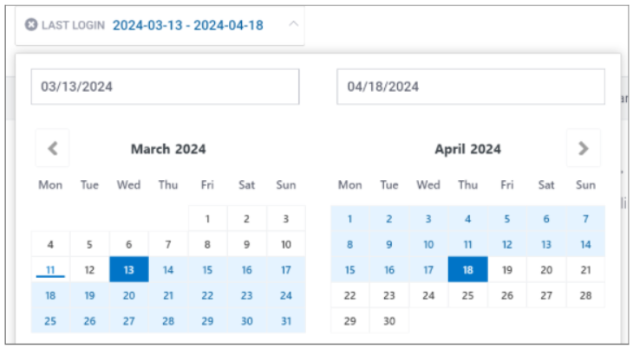Click March 20 in the calendar
The width and height of the screenshot is (633, 348).
tap(128, 295)
